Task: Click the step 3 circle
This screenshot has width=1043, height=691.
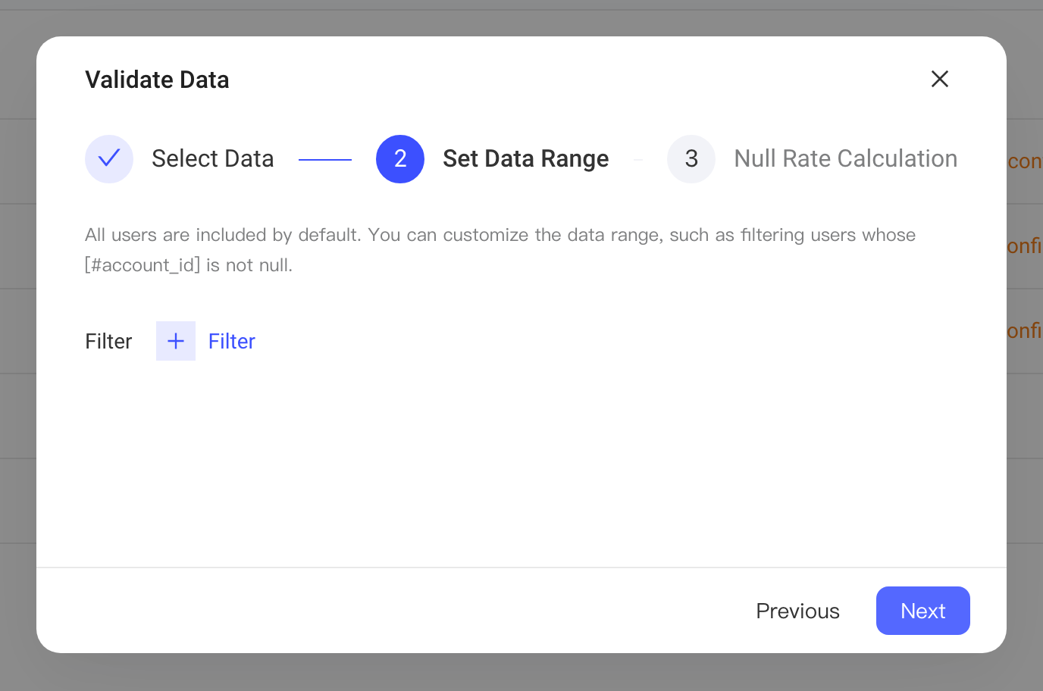Action: coord(691,159)
